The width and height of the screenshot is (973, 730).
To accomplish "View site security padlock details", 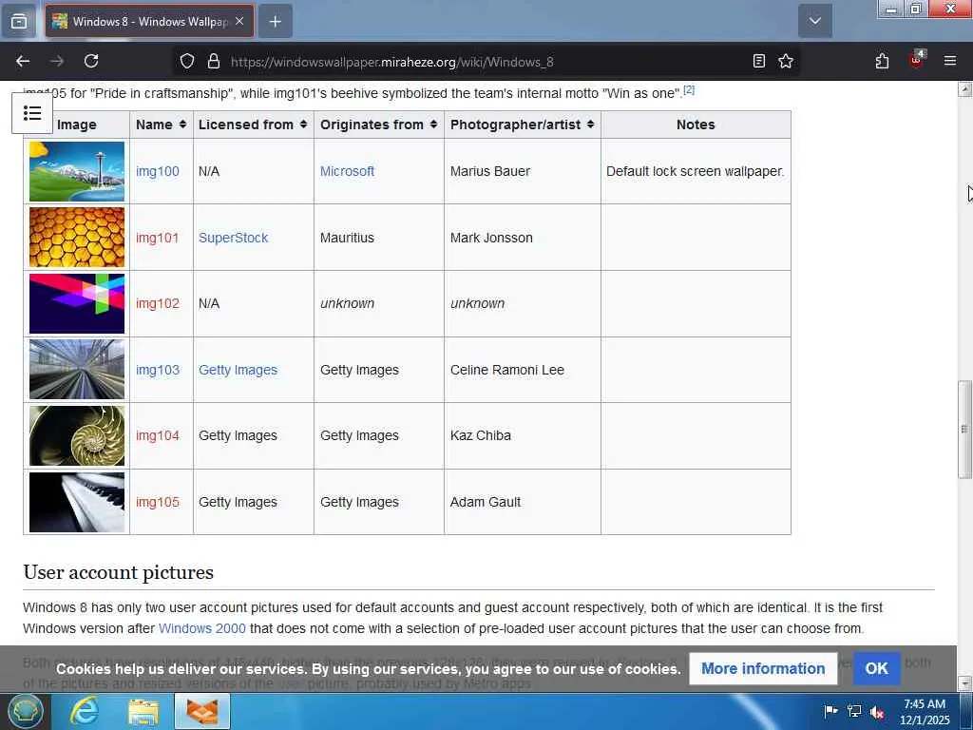I will coord(214,62).
